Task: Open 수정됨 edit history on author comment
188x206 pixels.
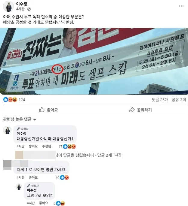Action: (46, 146)
